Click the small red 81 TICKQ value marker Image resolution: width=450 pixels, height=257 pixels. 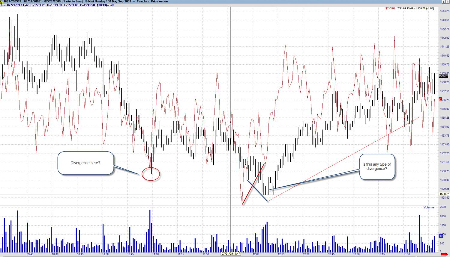440,99
